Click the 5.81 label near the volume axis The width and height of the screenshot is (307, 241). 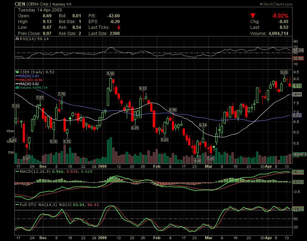(x=13, y=140)
